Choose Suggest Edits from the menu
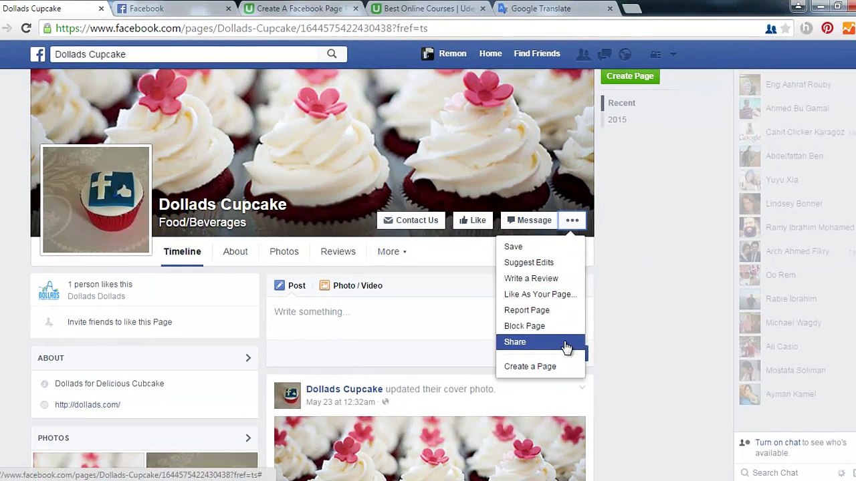This screenshot has height=481, width=856. pos(540,263)
